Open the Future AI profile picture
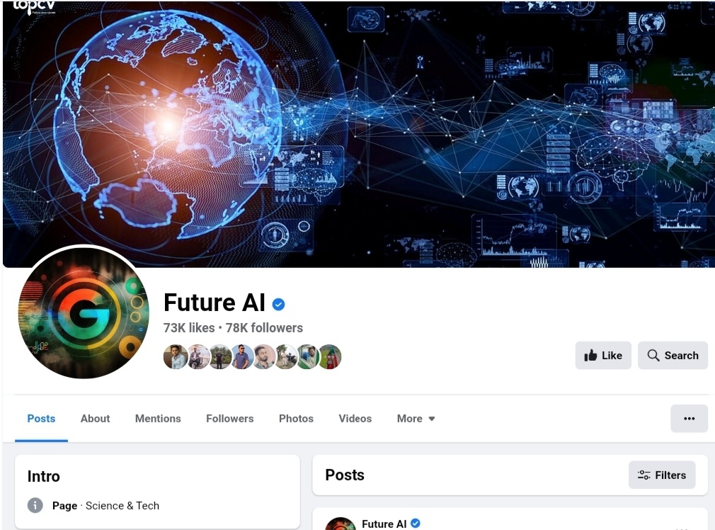715x530 pixels. 84,312
